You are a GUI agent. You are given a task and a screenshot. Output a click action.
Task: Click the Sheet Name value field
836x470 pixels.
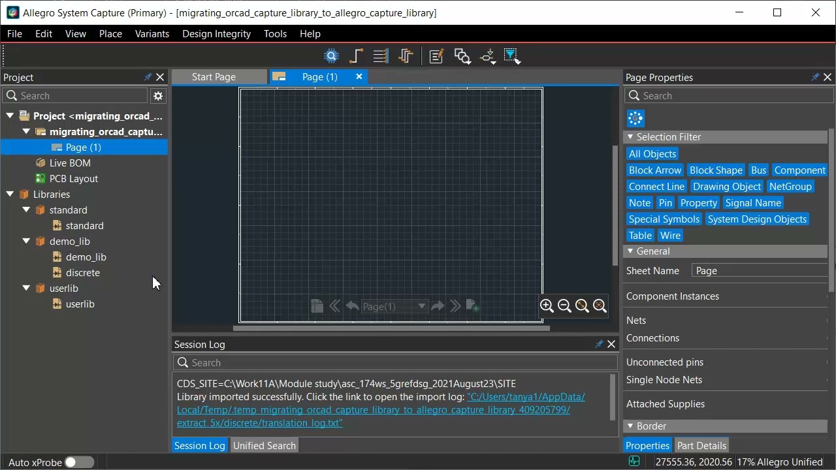pos(760,271)
